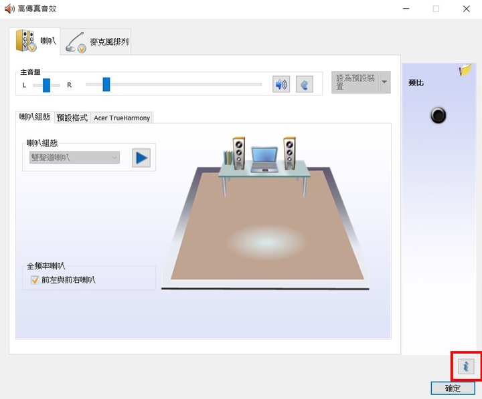482x399 pixels.
Task: Close the 高傳真音效 window
Action: 467,9
